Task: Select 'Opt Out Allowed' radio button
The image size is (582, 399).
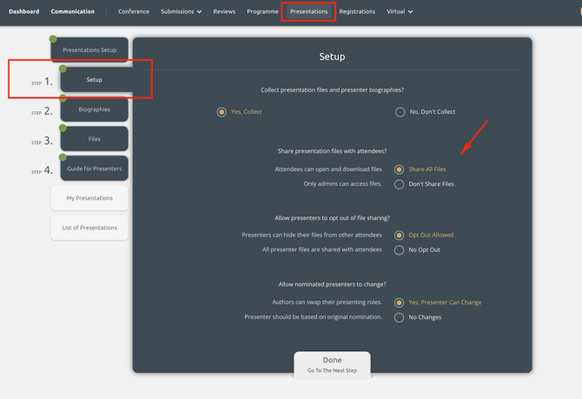Action: tap(400, 235)
